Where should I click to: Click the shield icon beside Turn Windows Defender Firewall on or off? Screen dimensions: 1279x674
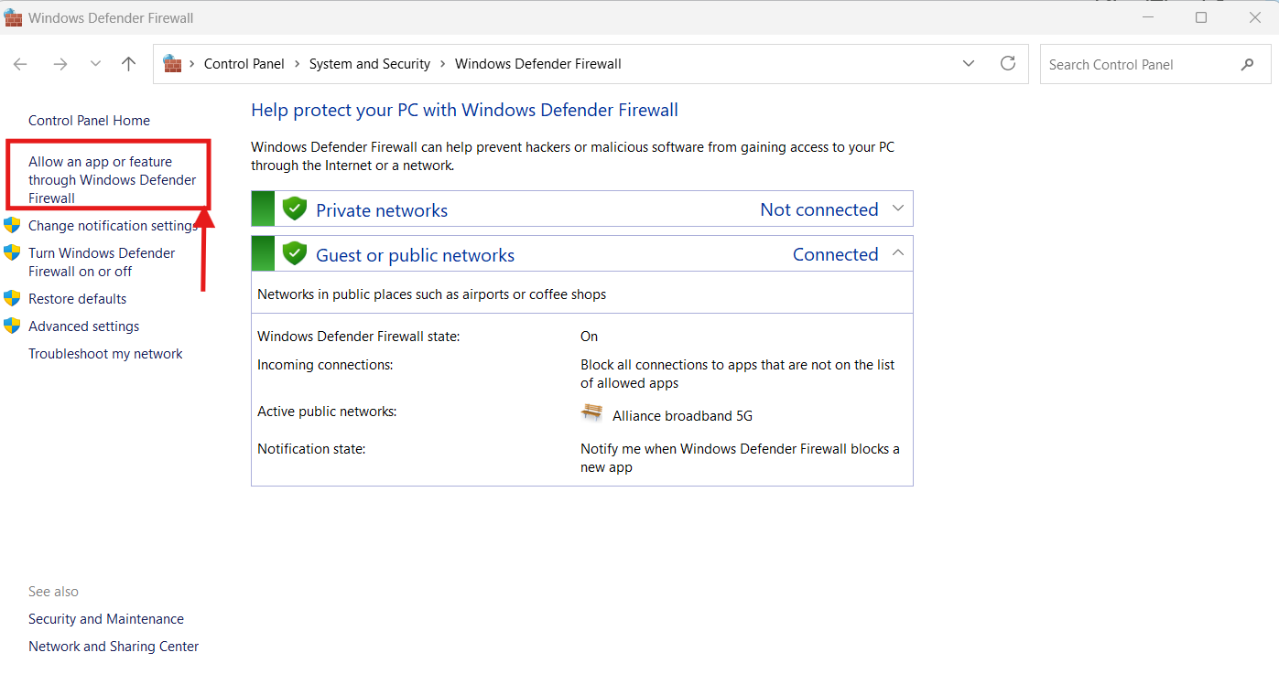pos(13,252)
